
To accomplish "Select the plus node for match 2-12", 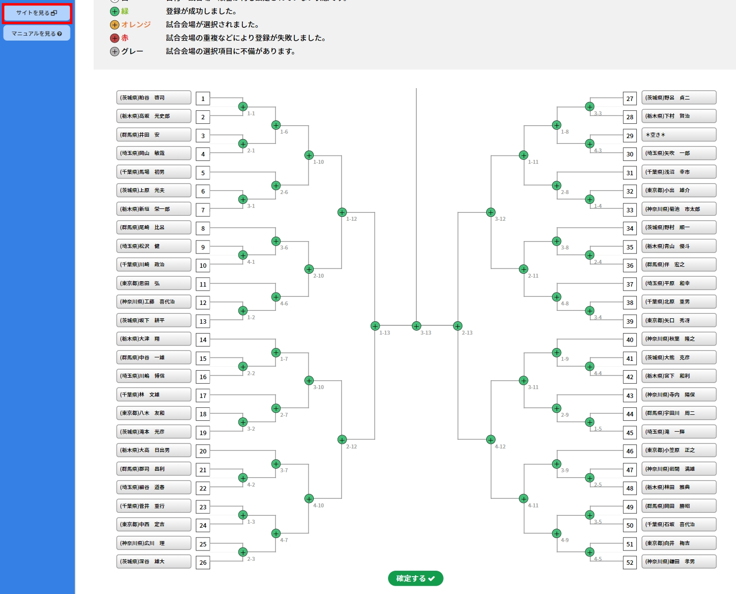I will coord(342,440).
